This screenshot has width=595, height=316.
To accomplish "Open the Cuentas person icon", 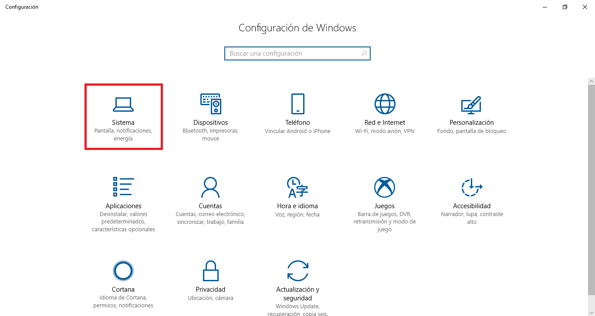I will coord(210,187).
